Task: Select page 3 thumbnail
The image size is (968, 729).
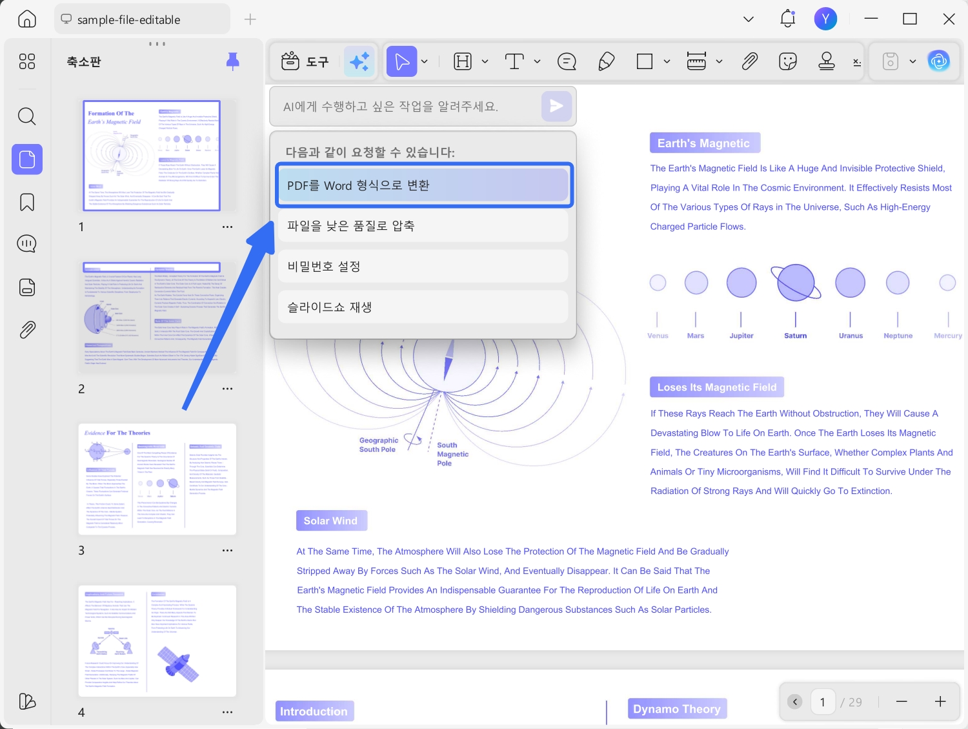Action: click(x=157, y=479)
